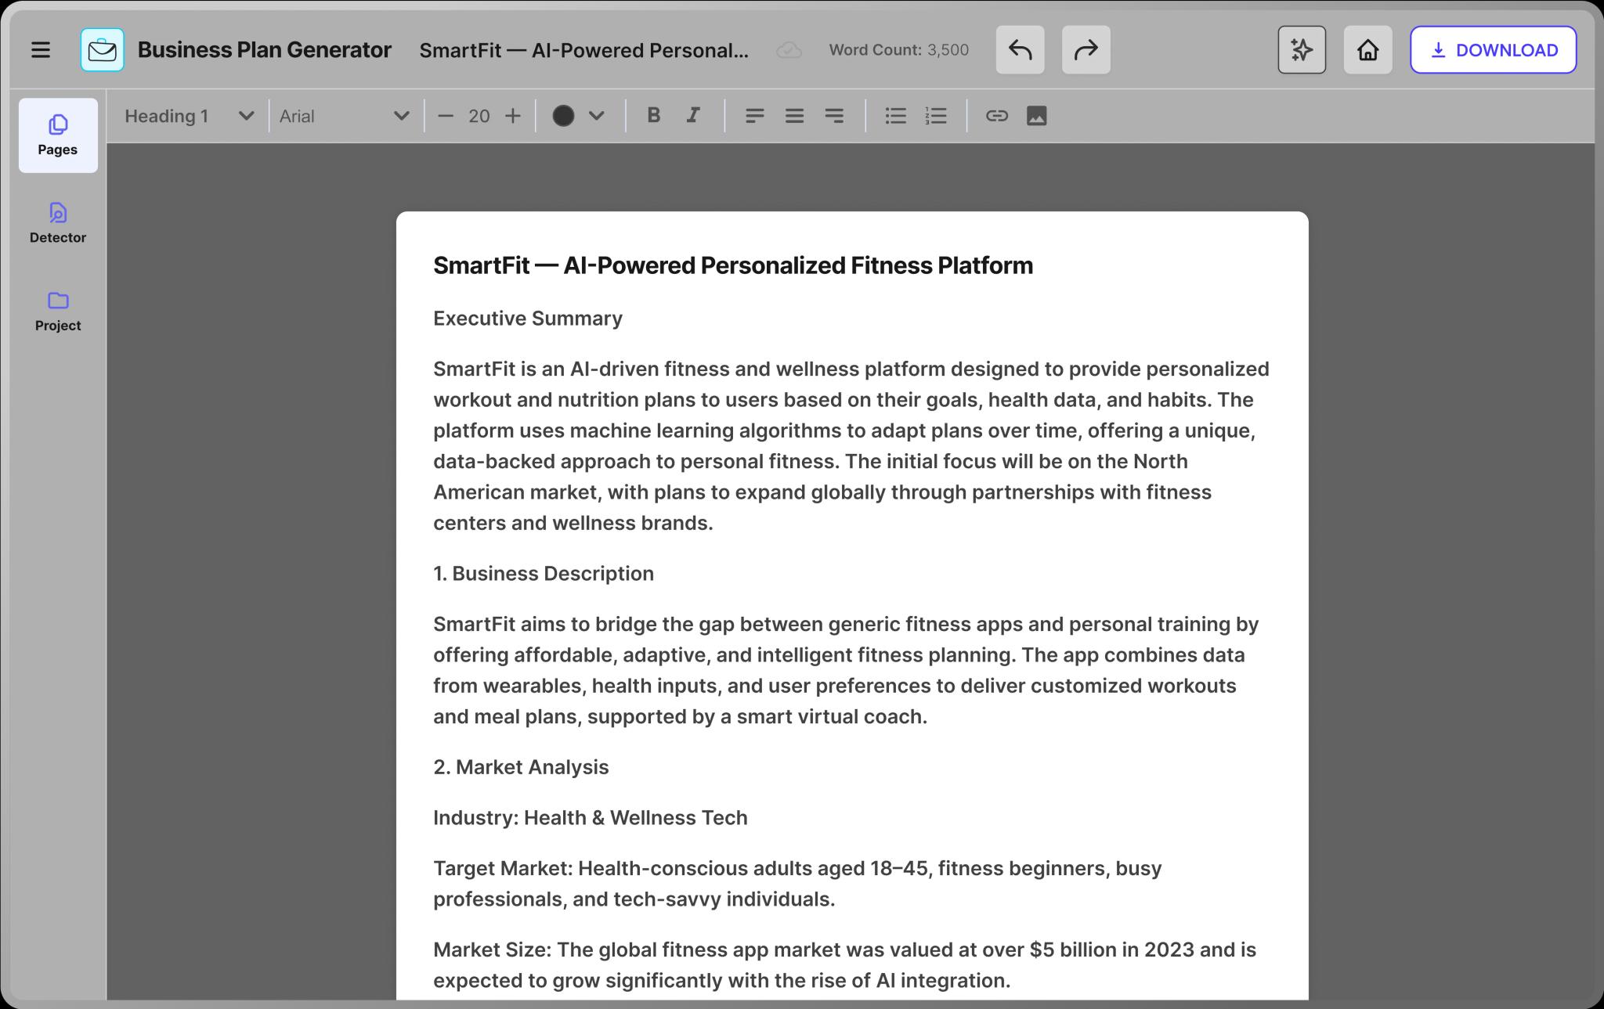
Task: Align text to center
Action: 794,116
